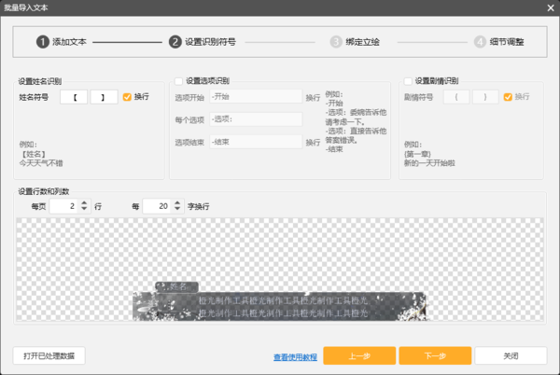
Task: Open 查看使用教程 tutorial link
Action: (295, 356)
